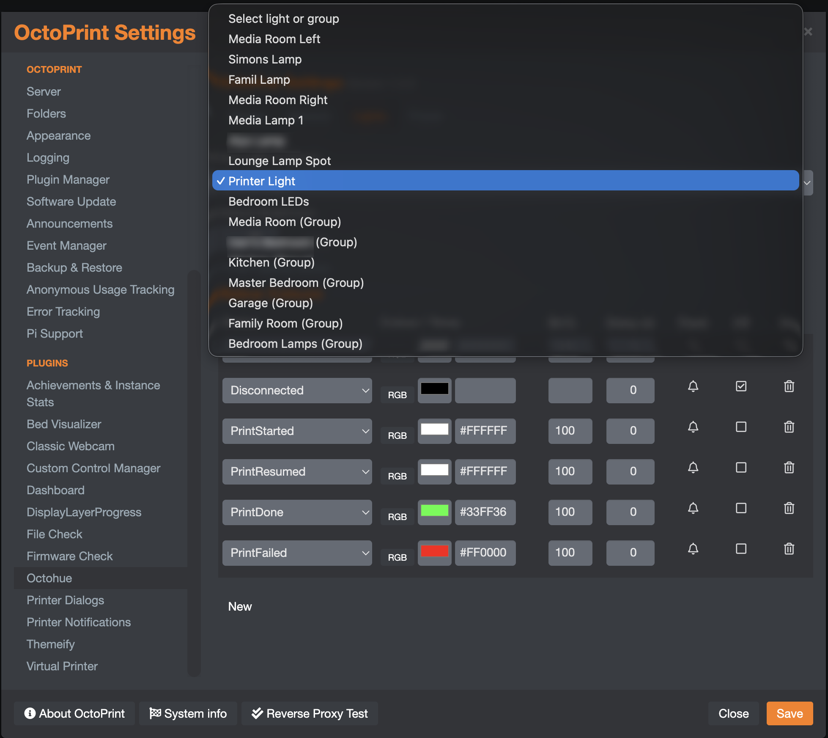Tick the PrintFailed row checkbox
Screen dimensions: 828x738
click(x=741, y=548)
